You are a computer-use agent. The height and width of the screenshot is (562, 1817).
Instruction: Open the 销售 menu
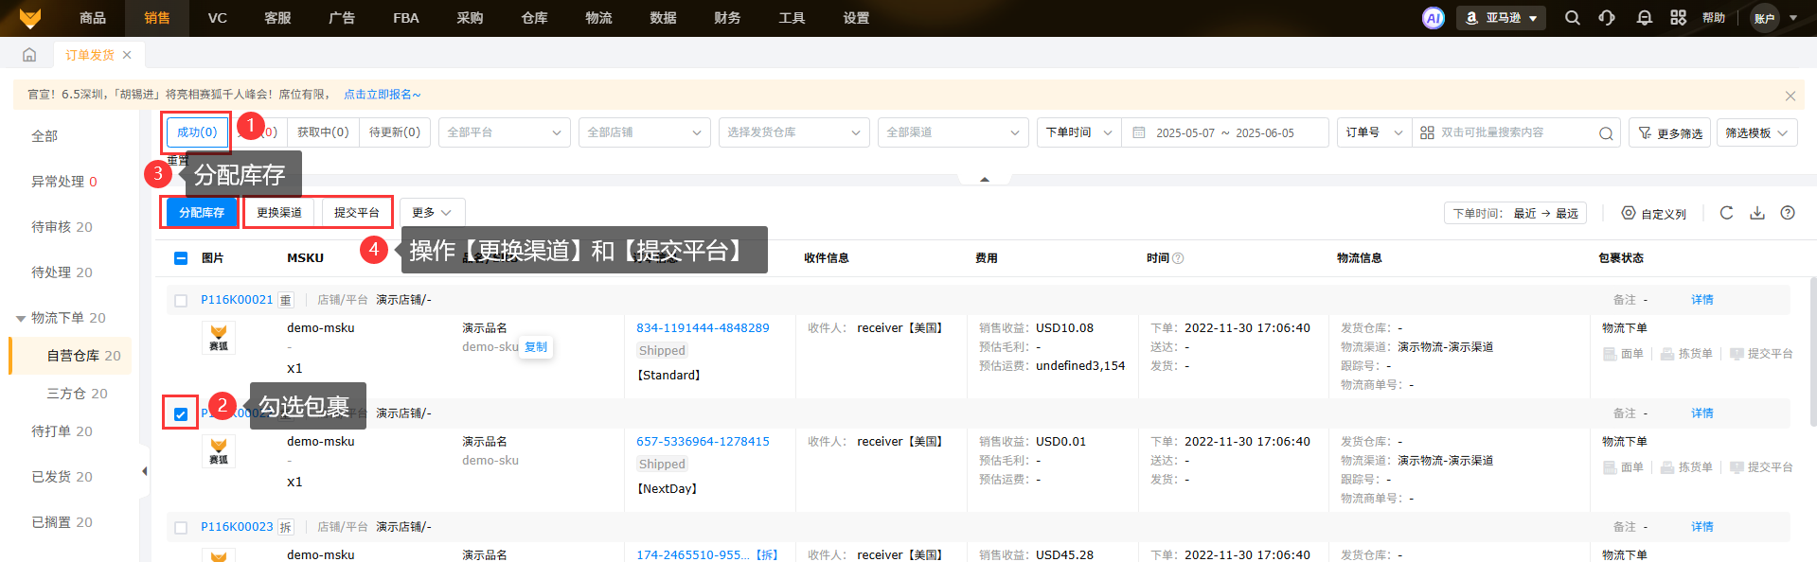(157, 18)
